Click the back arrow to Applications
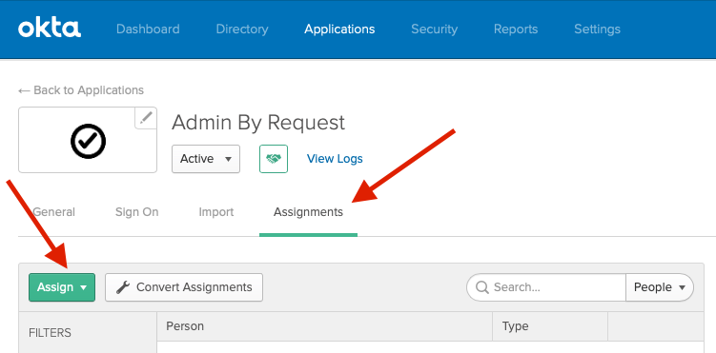 [24, 90]
